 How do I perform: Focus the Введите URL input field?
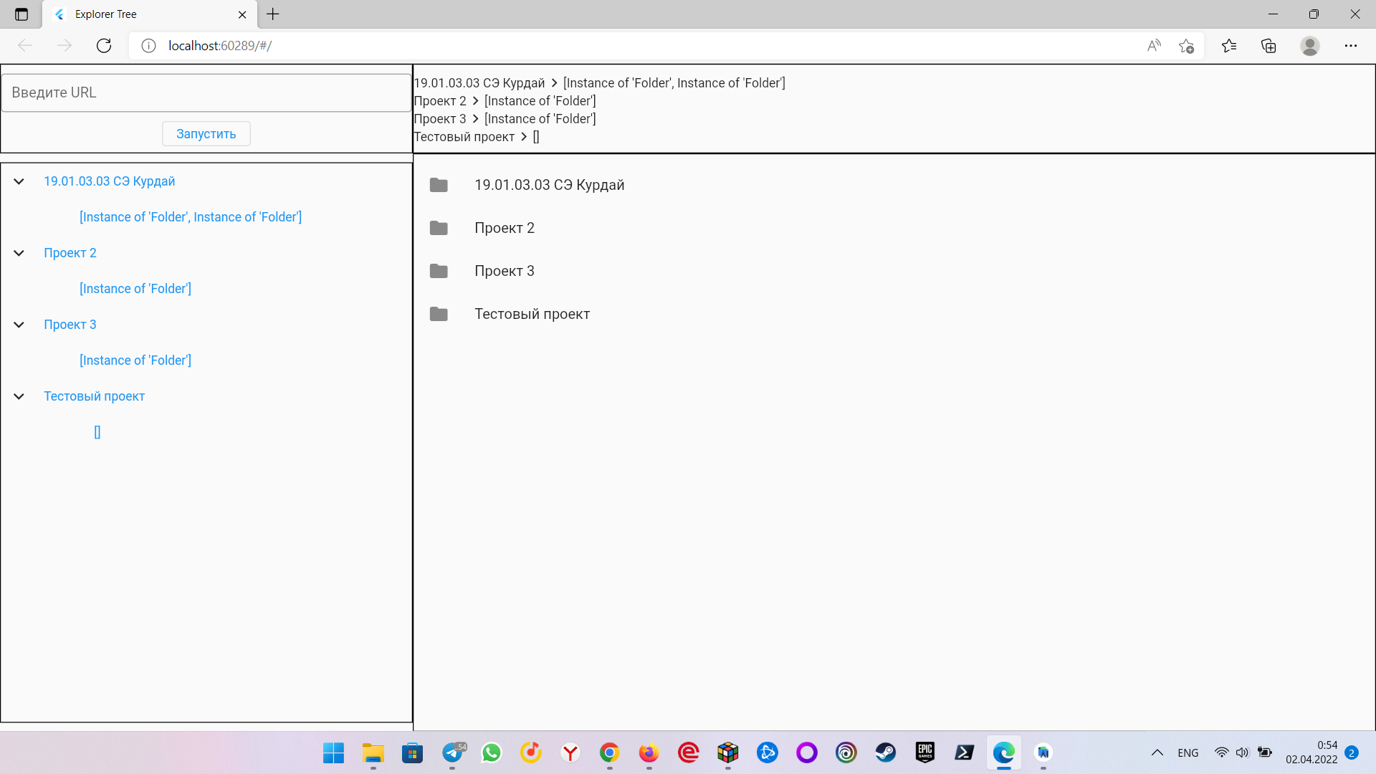206,92
